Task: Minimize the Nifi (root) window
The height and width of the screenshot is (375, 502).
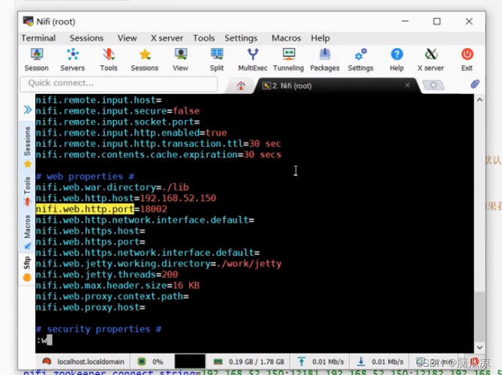Action: point(405,22)
